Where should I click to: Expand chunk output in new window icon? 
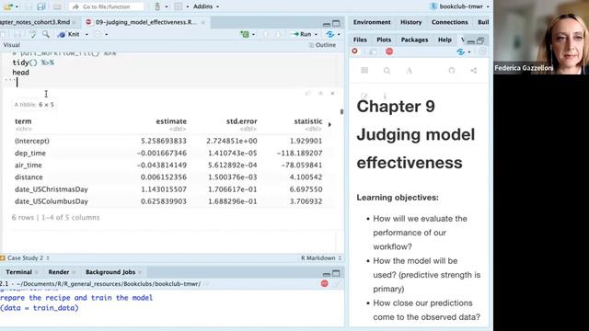coord(308,94)
